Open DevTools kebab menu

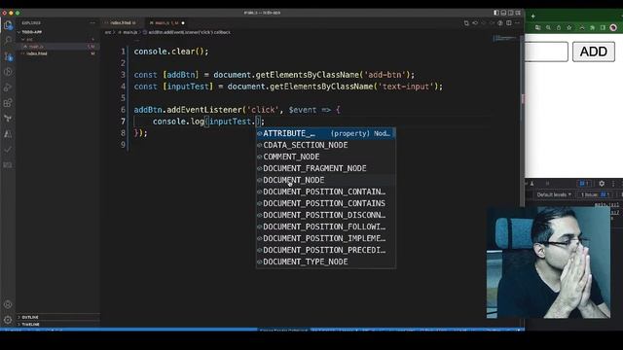[613, 184]
